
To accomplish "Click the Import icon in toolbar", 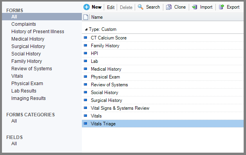I will 195,7.
